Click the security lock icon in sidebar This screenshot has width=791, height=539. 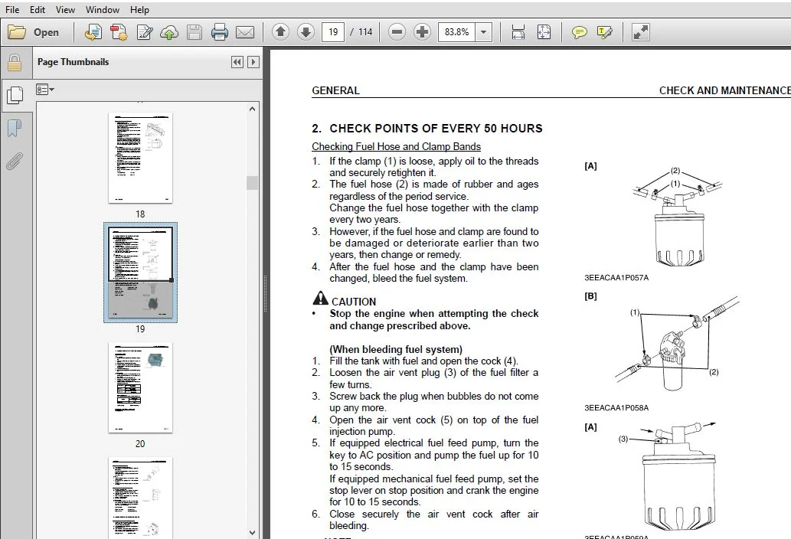coord(15,63)
